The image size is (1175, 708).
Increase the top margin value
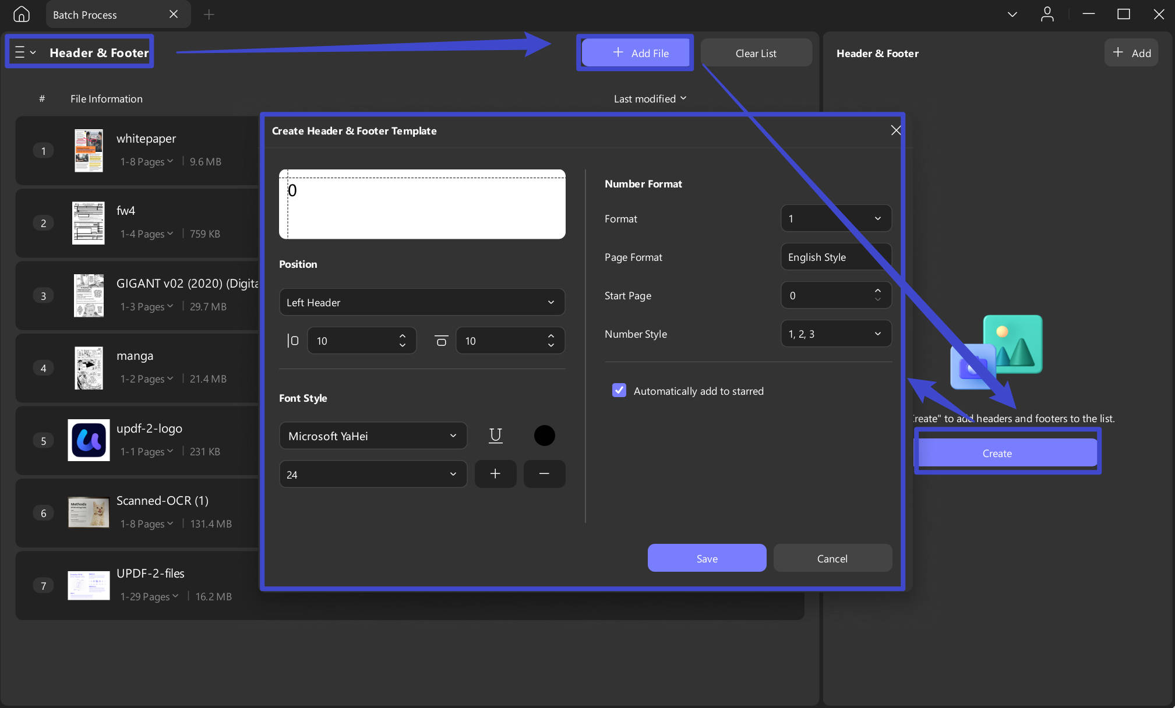(551, 336)
